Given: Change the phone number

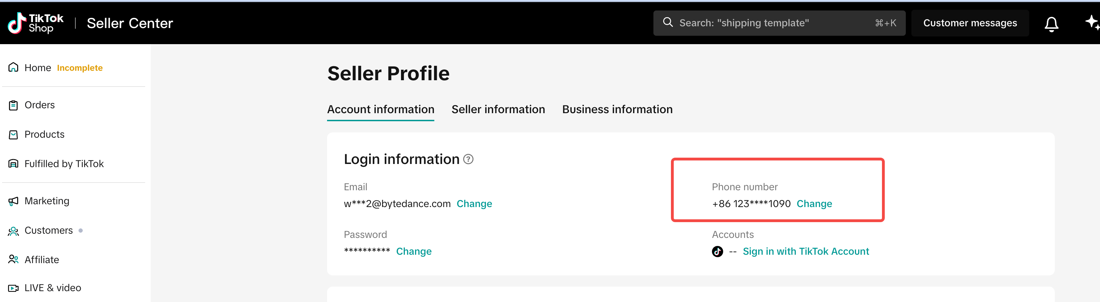Looking at the screenshot, I should [x=814, y=204].
